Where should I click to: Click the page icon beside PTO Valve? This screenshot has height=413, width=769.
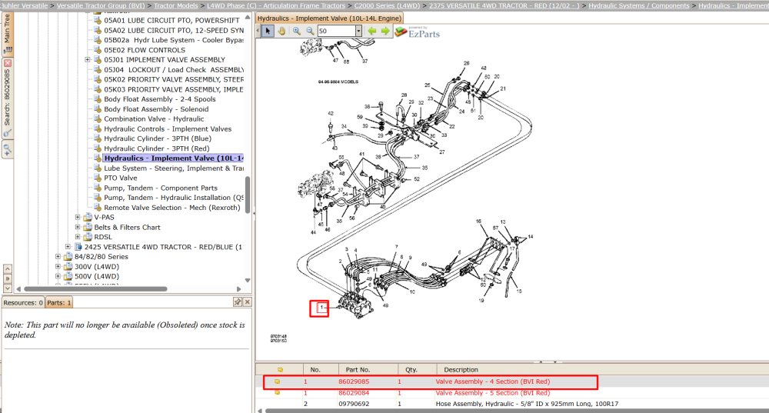point(98,178)
